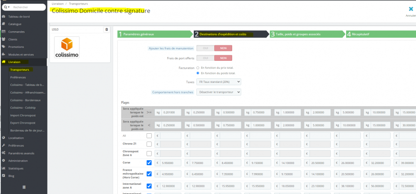This screenshot has height=194, width=416.
Task: Click in the Rechercher search field
Action: (29, 7)
